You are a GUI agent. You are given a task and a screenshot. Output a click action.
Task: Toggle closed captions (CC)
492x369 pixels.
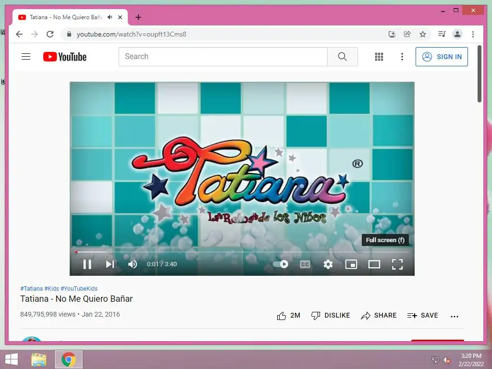coord(305,264)
